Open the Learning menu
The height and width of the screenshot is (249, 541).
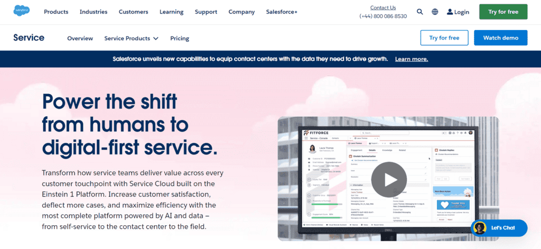click(172, 12)
